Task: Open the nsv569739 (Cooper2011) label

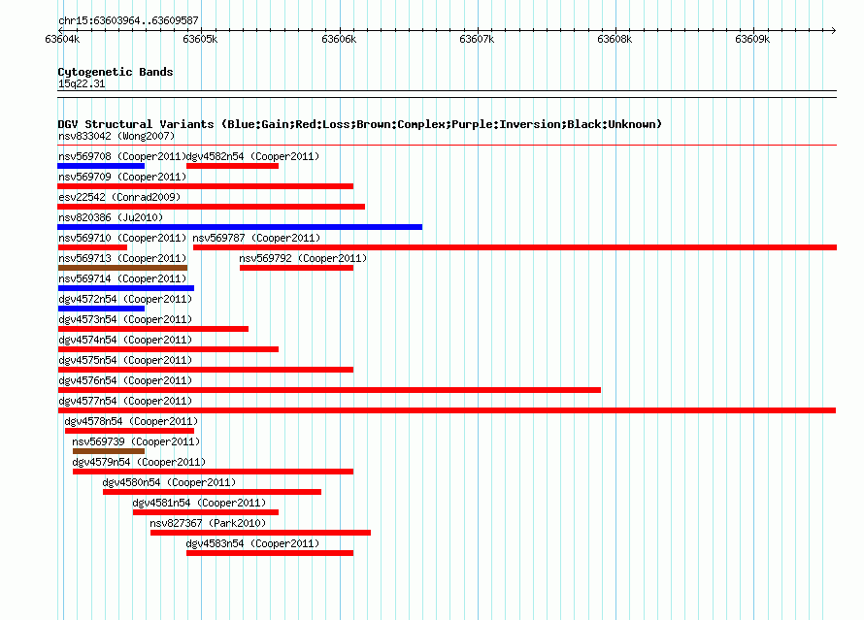Action: point(136,441)
